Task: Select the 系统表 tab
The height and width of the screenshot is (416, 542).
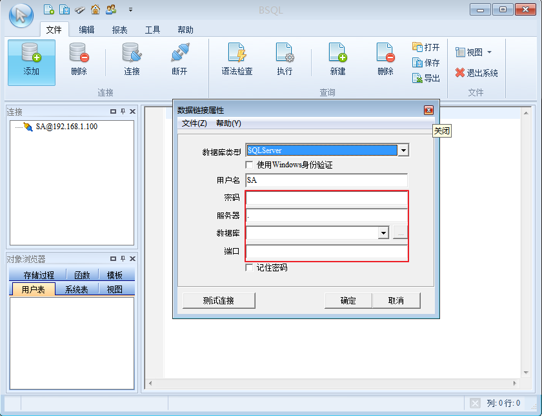Action: pyautogui.click(x=77, y=289)
